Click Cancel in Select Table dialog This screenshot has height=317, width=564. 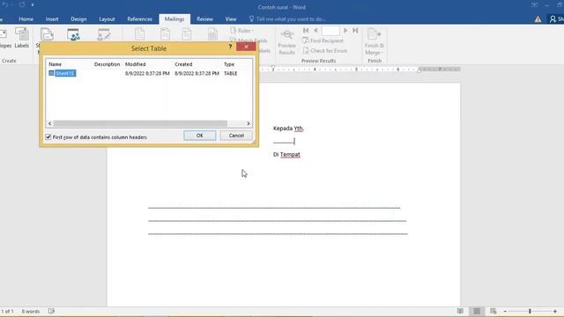pos(236,136)
